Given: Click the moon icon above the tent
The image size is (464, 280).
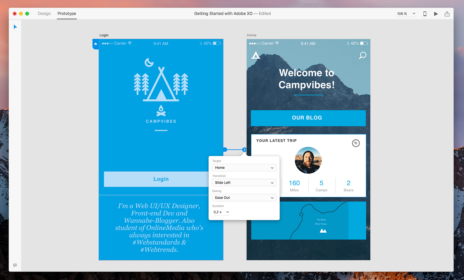Looking at the screenshot, I should point(149,62).
